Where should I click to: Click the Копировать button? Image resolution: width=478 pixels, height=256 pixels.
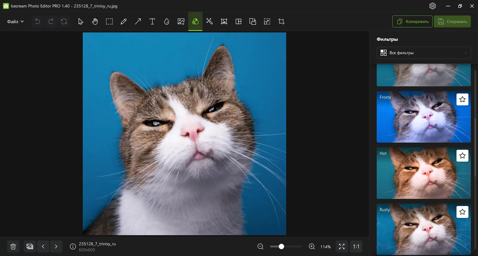(412, 21)
